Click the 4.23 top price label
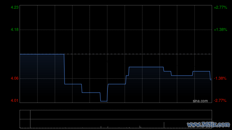232x130 pixels. (x=14, y=7)
